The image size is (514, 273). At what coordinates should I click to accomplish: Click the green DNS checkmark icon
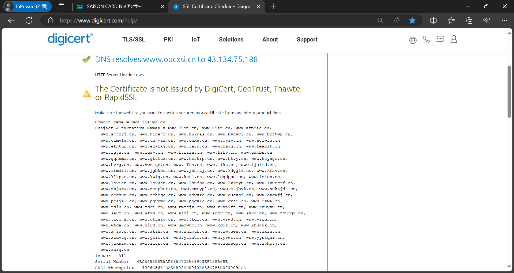pyautogui.click(x=86, y=59)
